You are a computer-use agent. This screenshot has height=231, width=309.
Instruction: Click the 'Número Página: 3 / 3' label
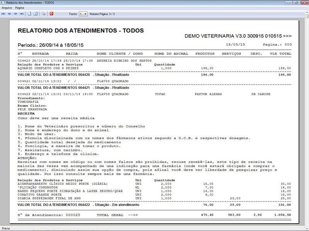(102, 14)
